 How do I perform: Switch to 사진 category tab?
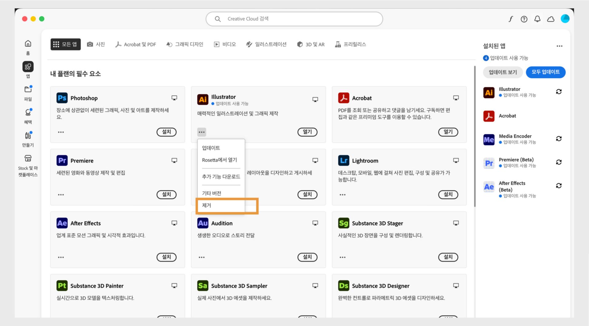pos(96,44)
